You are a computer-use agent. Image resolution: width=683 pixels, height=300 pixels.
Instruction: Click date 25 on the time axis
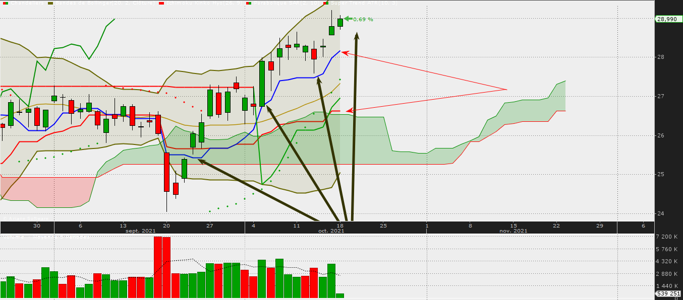[x=383, y=226]
